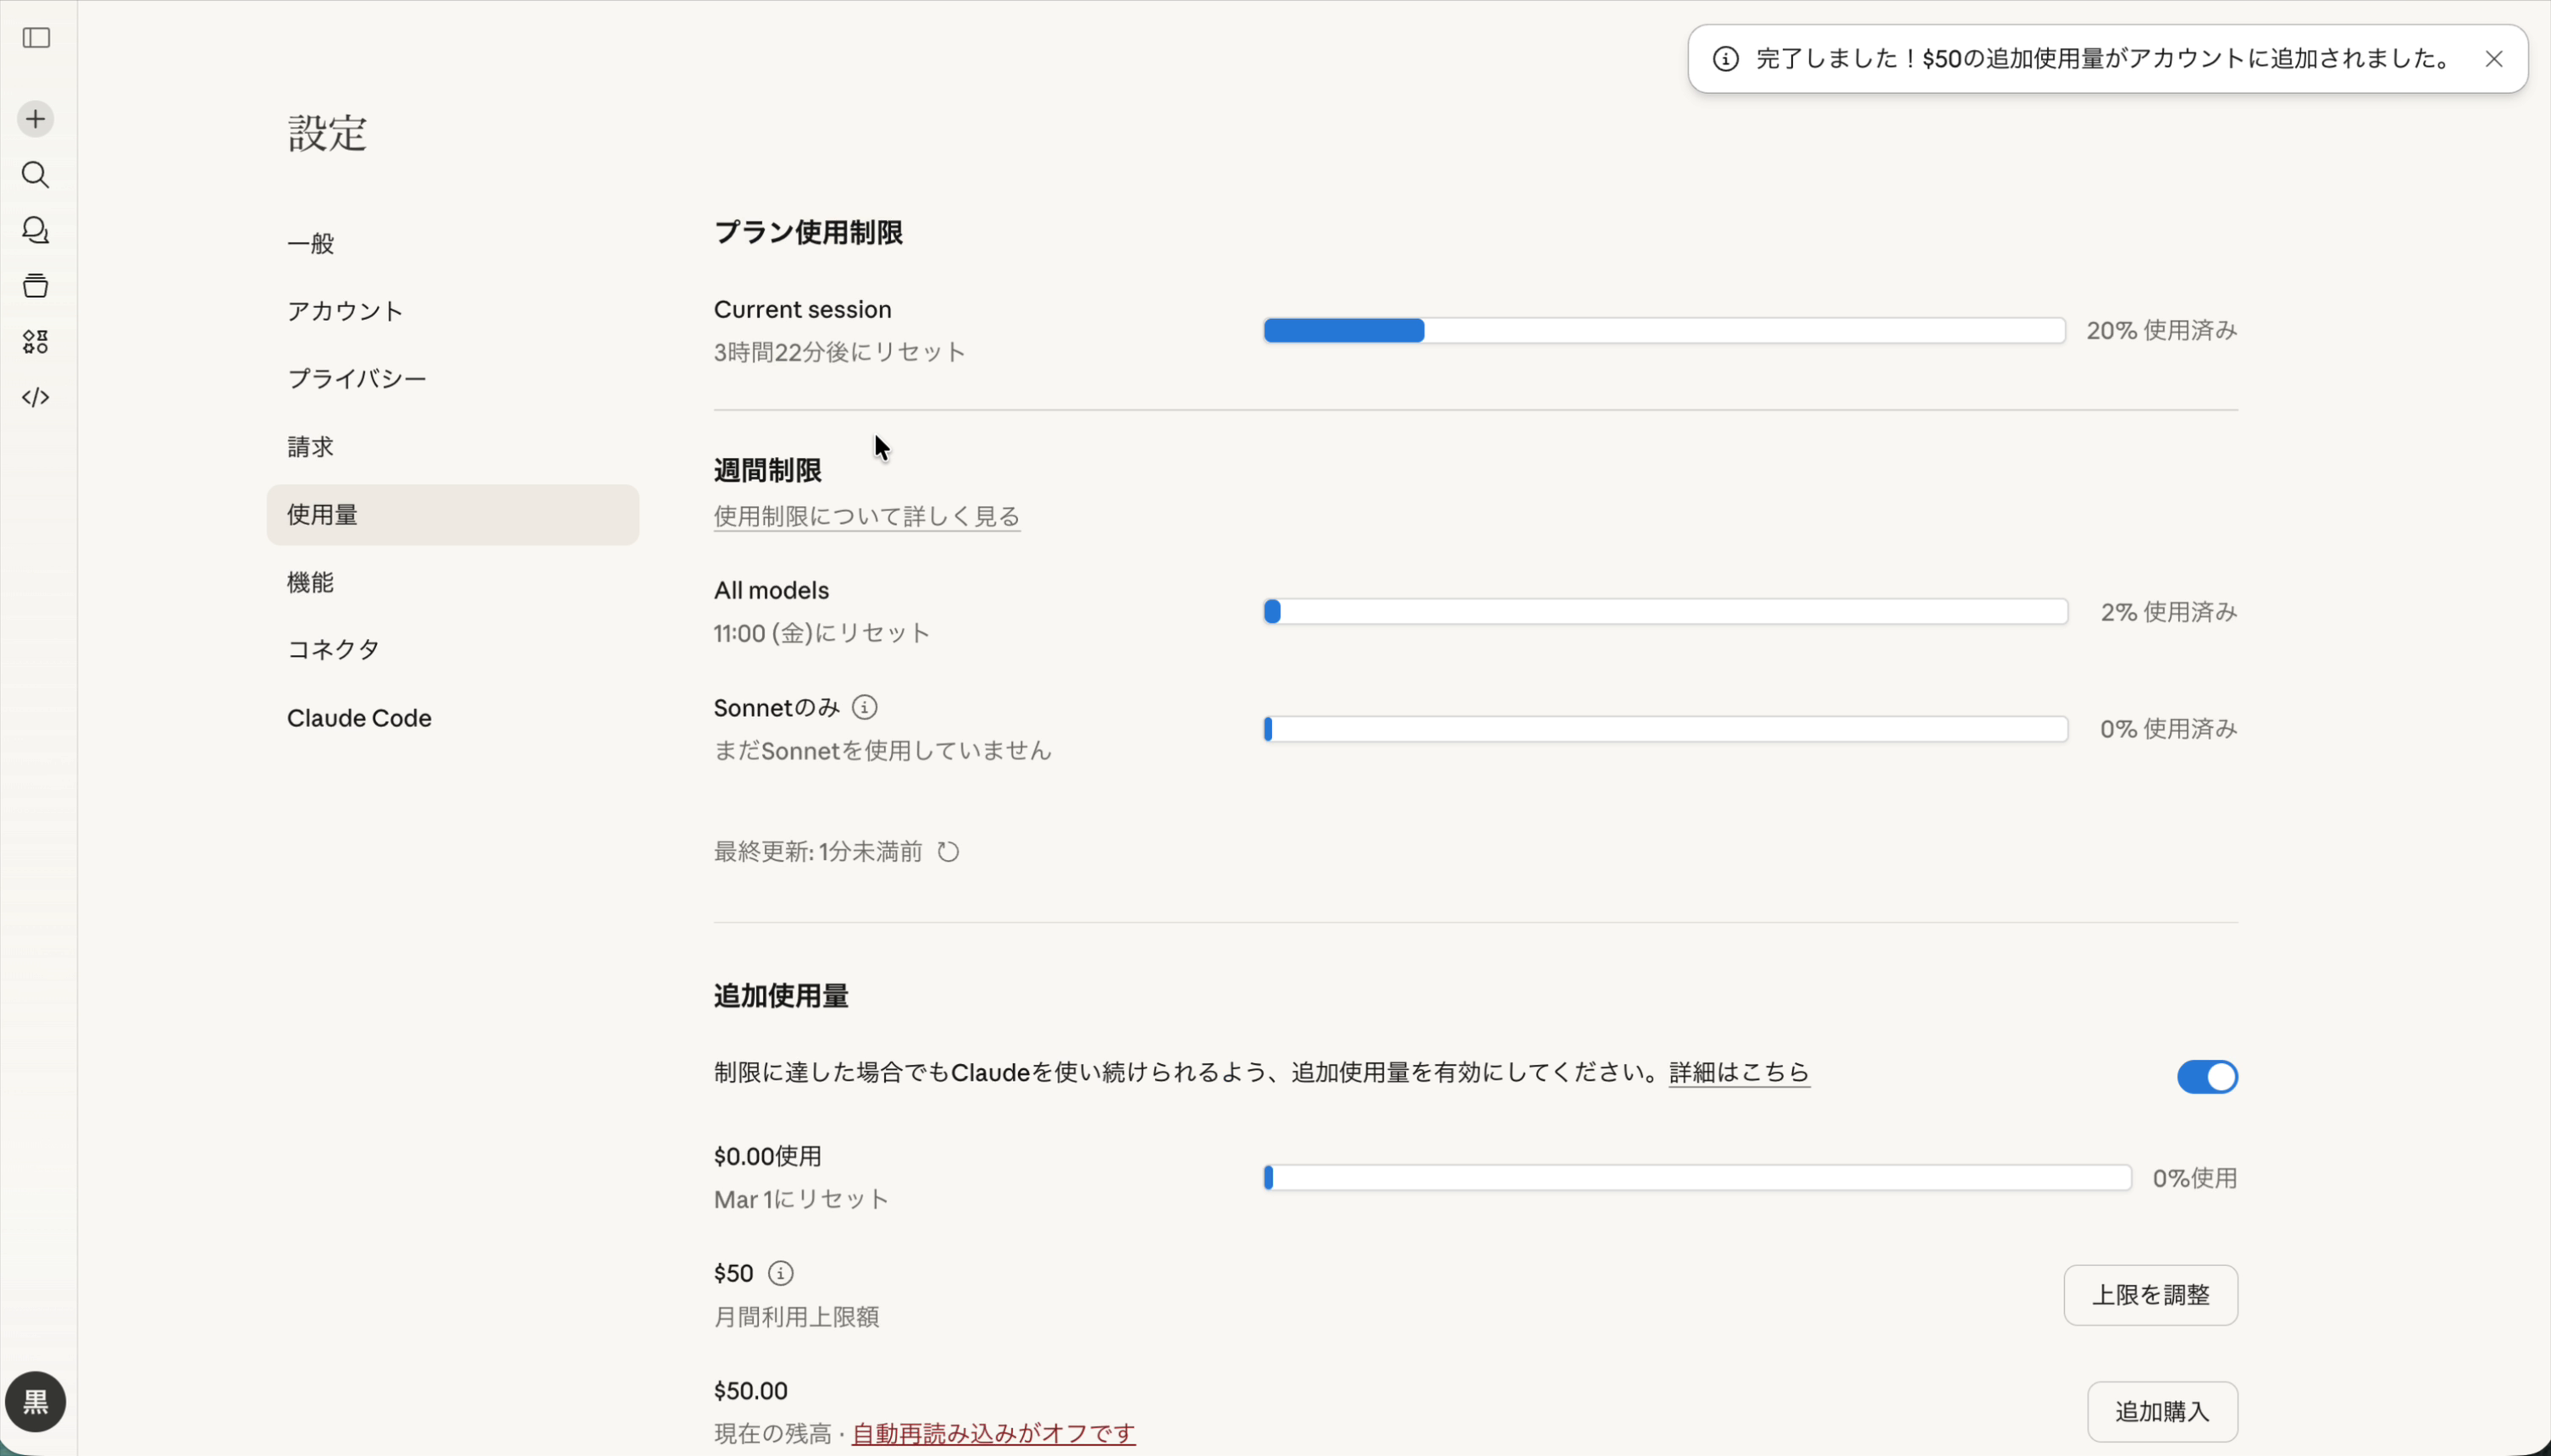Open the code icon in the sidebar
The width and height of the screenshot is (2551, 1456).
point(36,397)
